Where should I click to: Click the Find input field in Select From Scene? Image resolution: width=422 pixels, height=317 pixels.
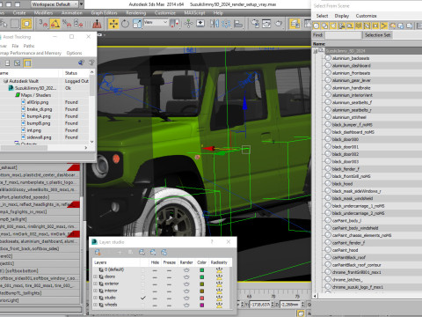point(343,35)
